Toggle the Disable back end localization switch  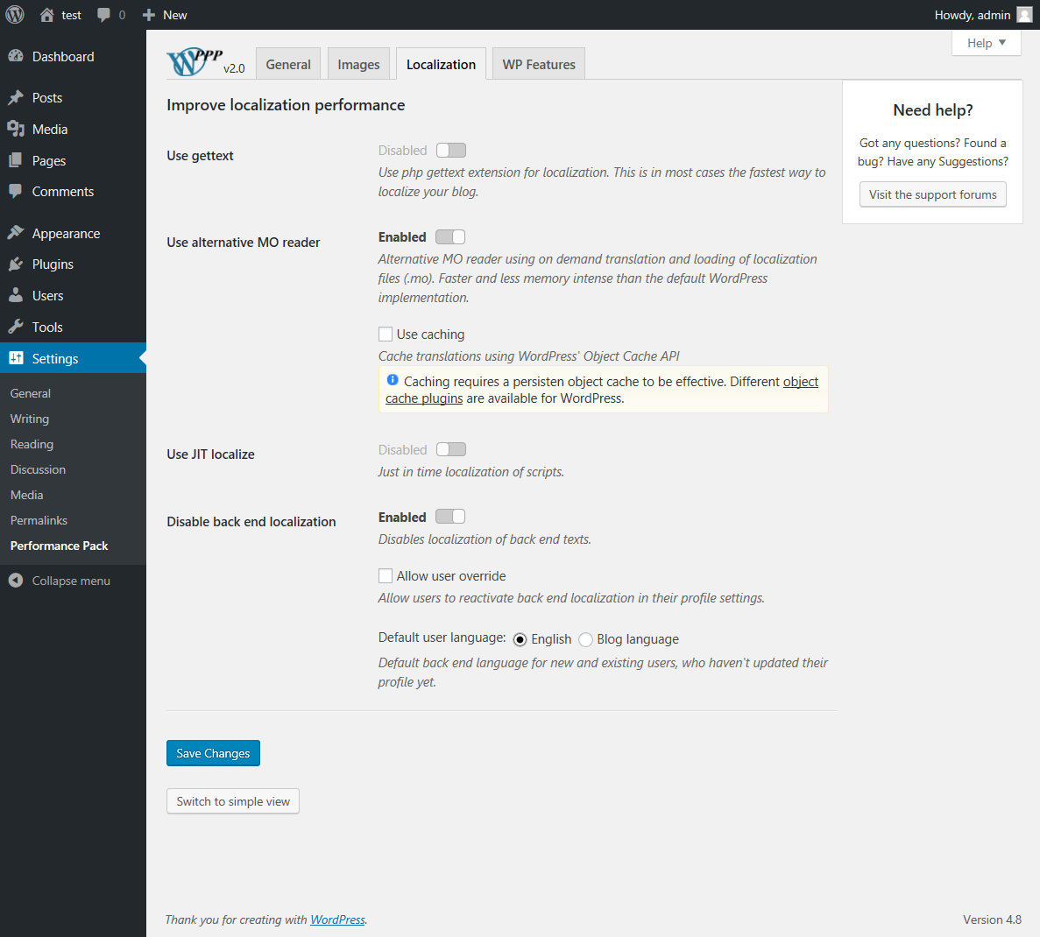point(450,517)
